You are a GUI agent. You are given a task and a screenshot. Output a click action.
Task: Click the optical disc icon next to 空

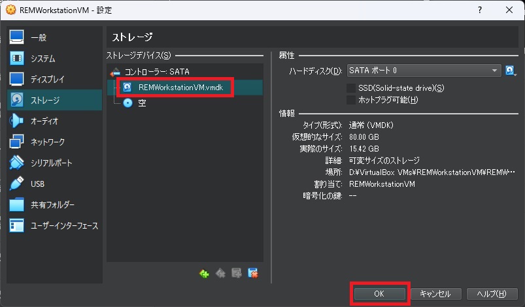tap(128, 103)
